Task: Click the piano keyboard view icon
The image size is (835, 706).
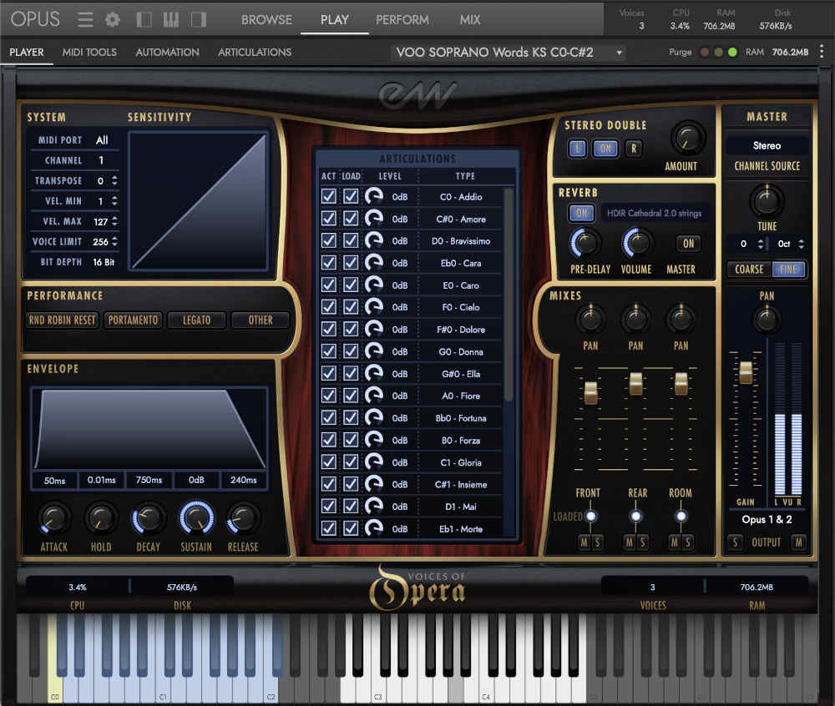Action: [x=171, y=19]
